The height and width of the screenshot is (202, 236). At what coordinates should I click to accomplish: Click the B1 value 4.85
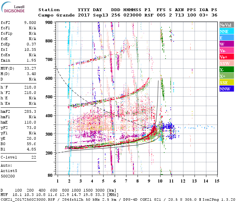(x=31, y=149)
